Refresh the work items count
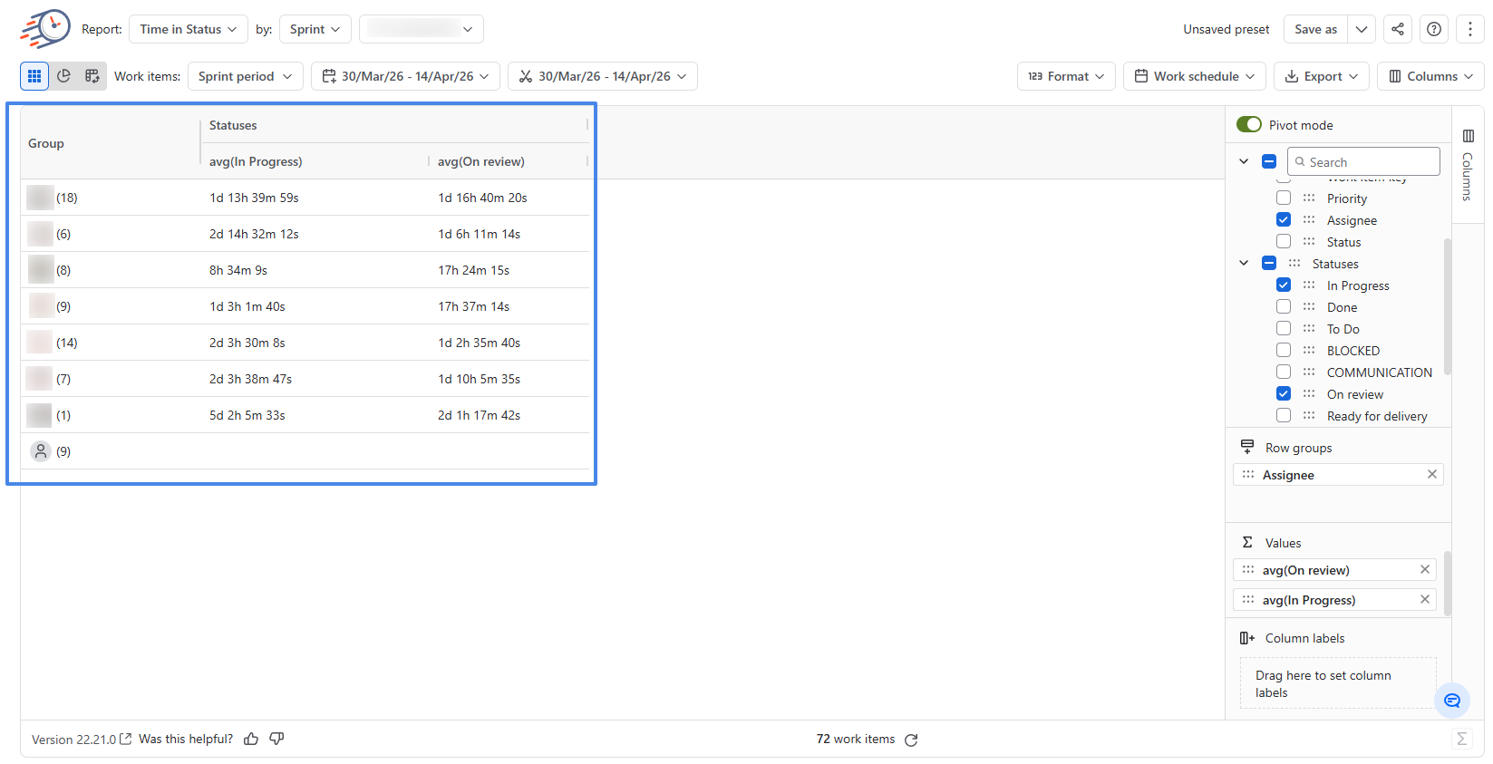 pyautogui.click(x=911, y=740)
